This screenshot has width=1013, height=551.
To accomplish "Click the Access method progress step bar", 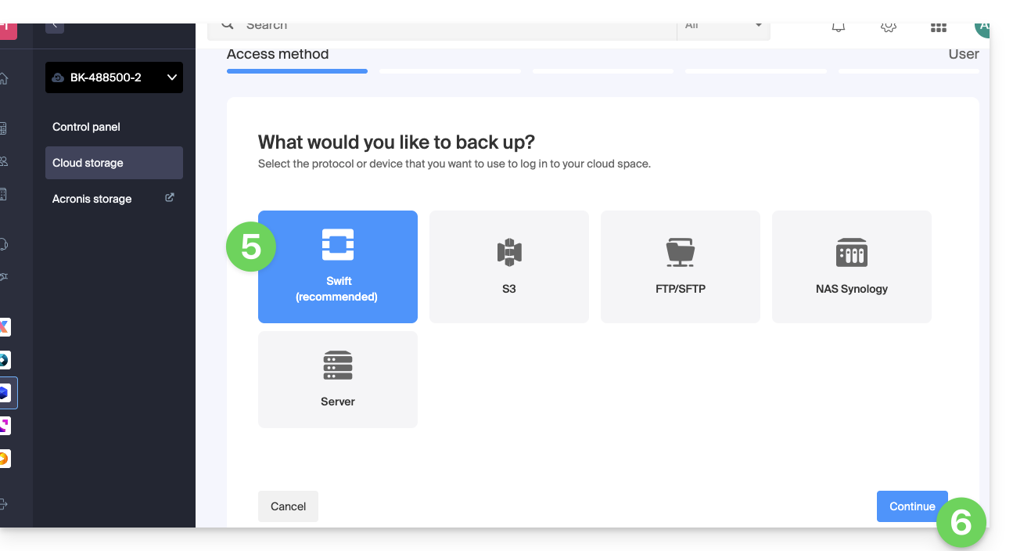I will click(296, 70).
